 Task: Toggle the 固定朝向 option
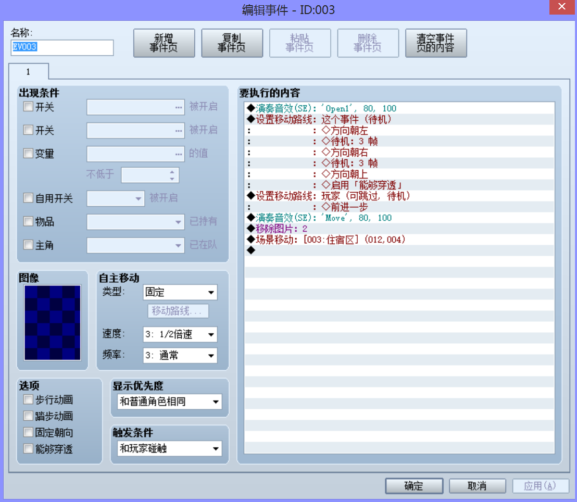tap(28, 432)
